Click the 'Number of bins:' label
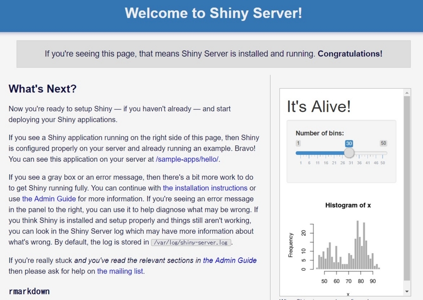This screenshot has height=300, width=423. (320, 133)
